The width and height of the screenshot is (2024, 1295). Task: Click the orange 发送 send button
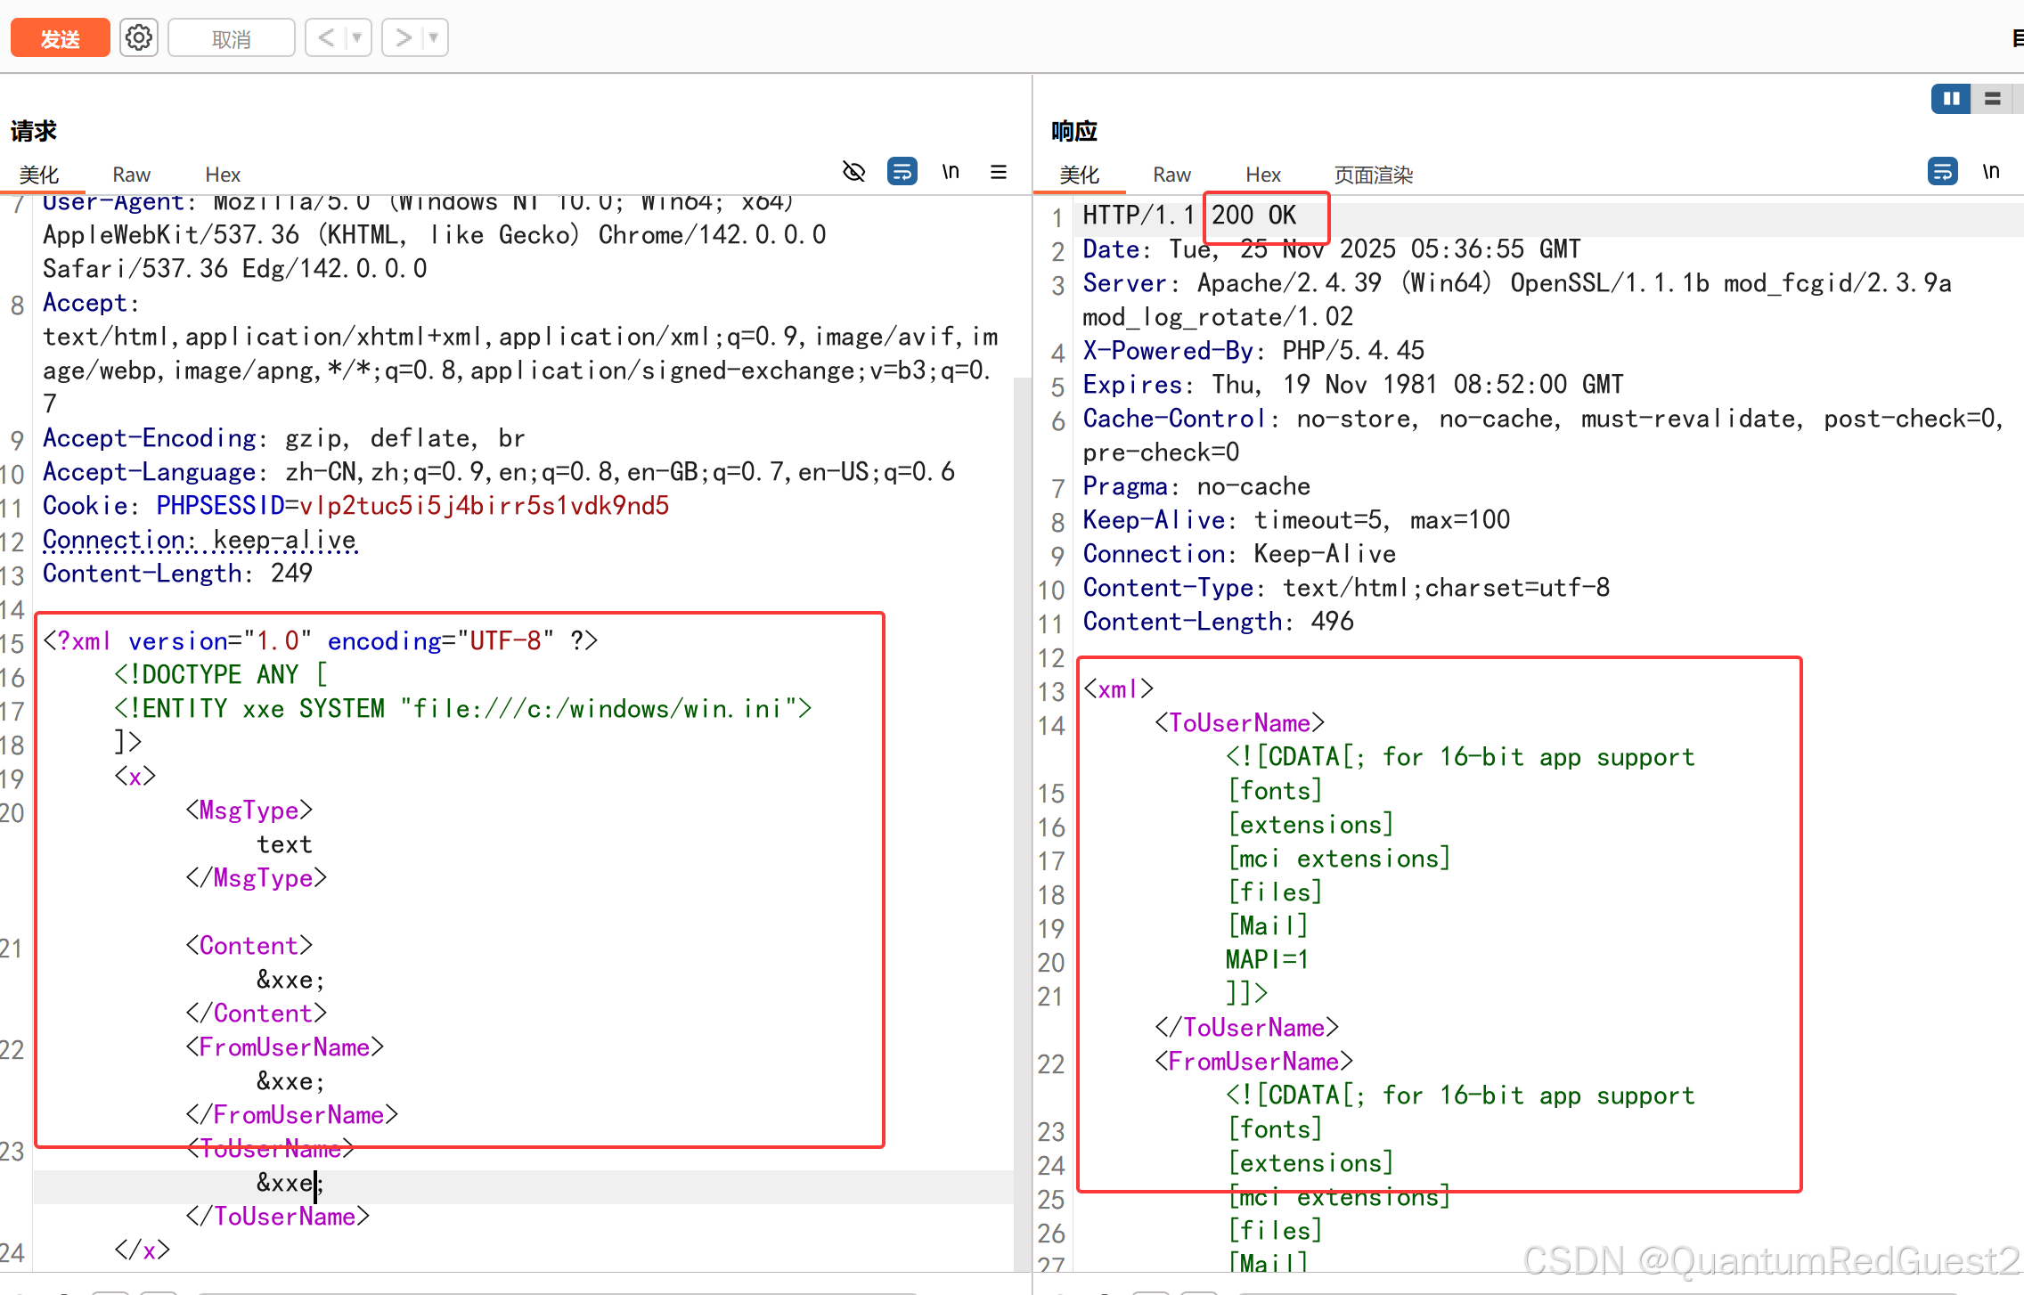(60, 38)
